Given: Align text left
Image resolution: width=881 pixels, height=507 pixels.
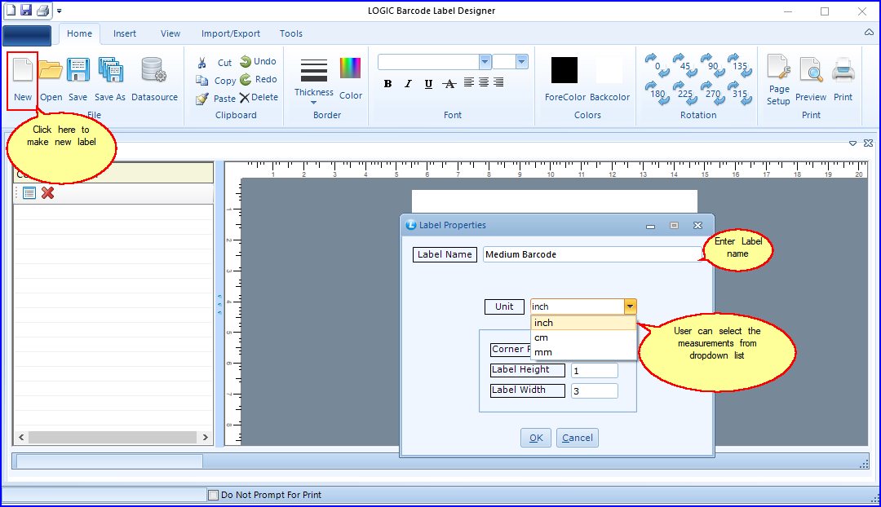Looking at the screenshot, I should [469, 82].
